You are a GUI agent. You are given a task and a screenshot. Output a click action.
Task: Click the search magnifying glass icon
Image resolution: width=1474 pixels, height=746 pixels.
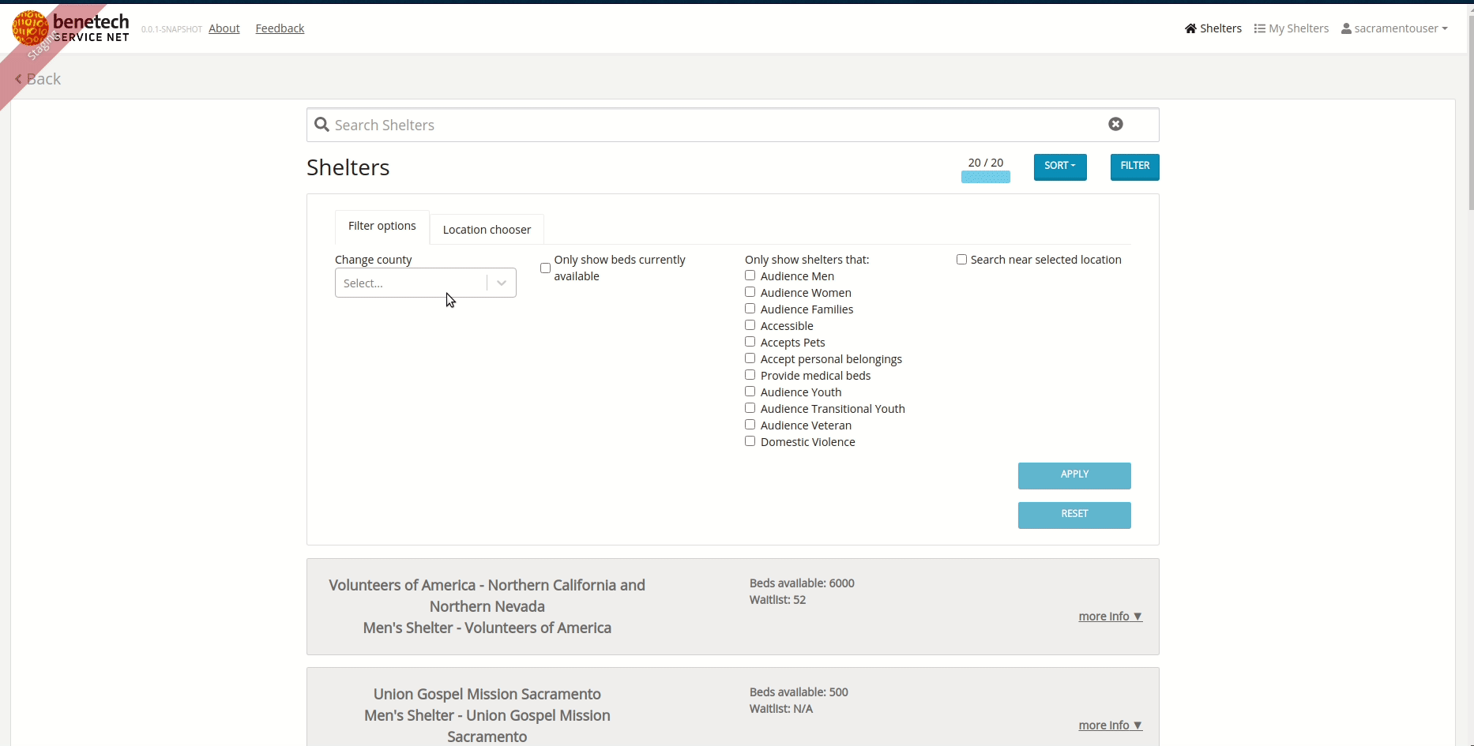[321, 125]
